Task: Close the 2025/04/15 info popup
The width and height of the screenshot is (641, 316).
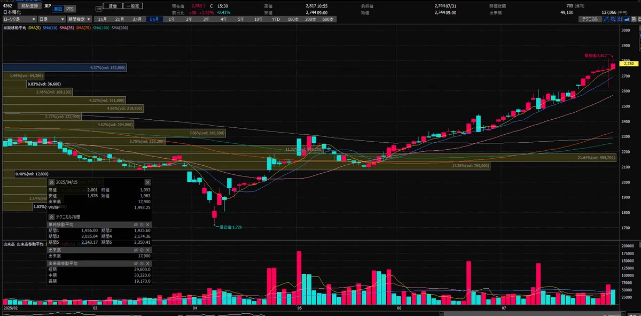Action: coord(147,182)
